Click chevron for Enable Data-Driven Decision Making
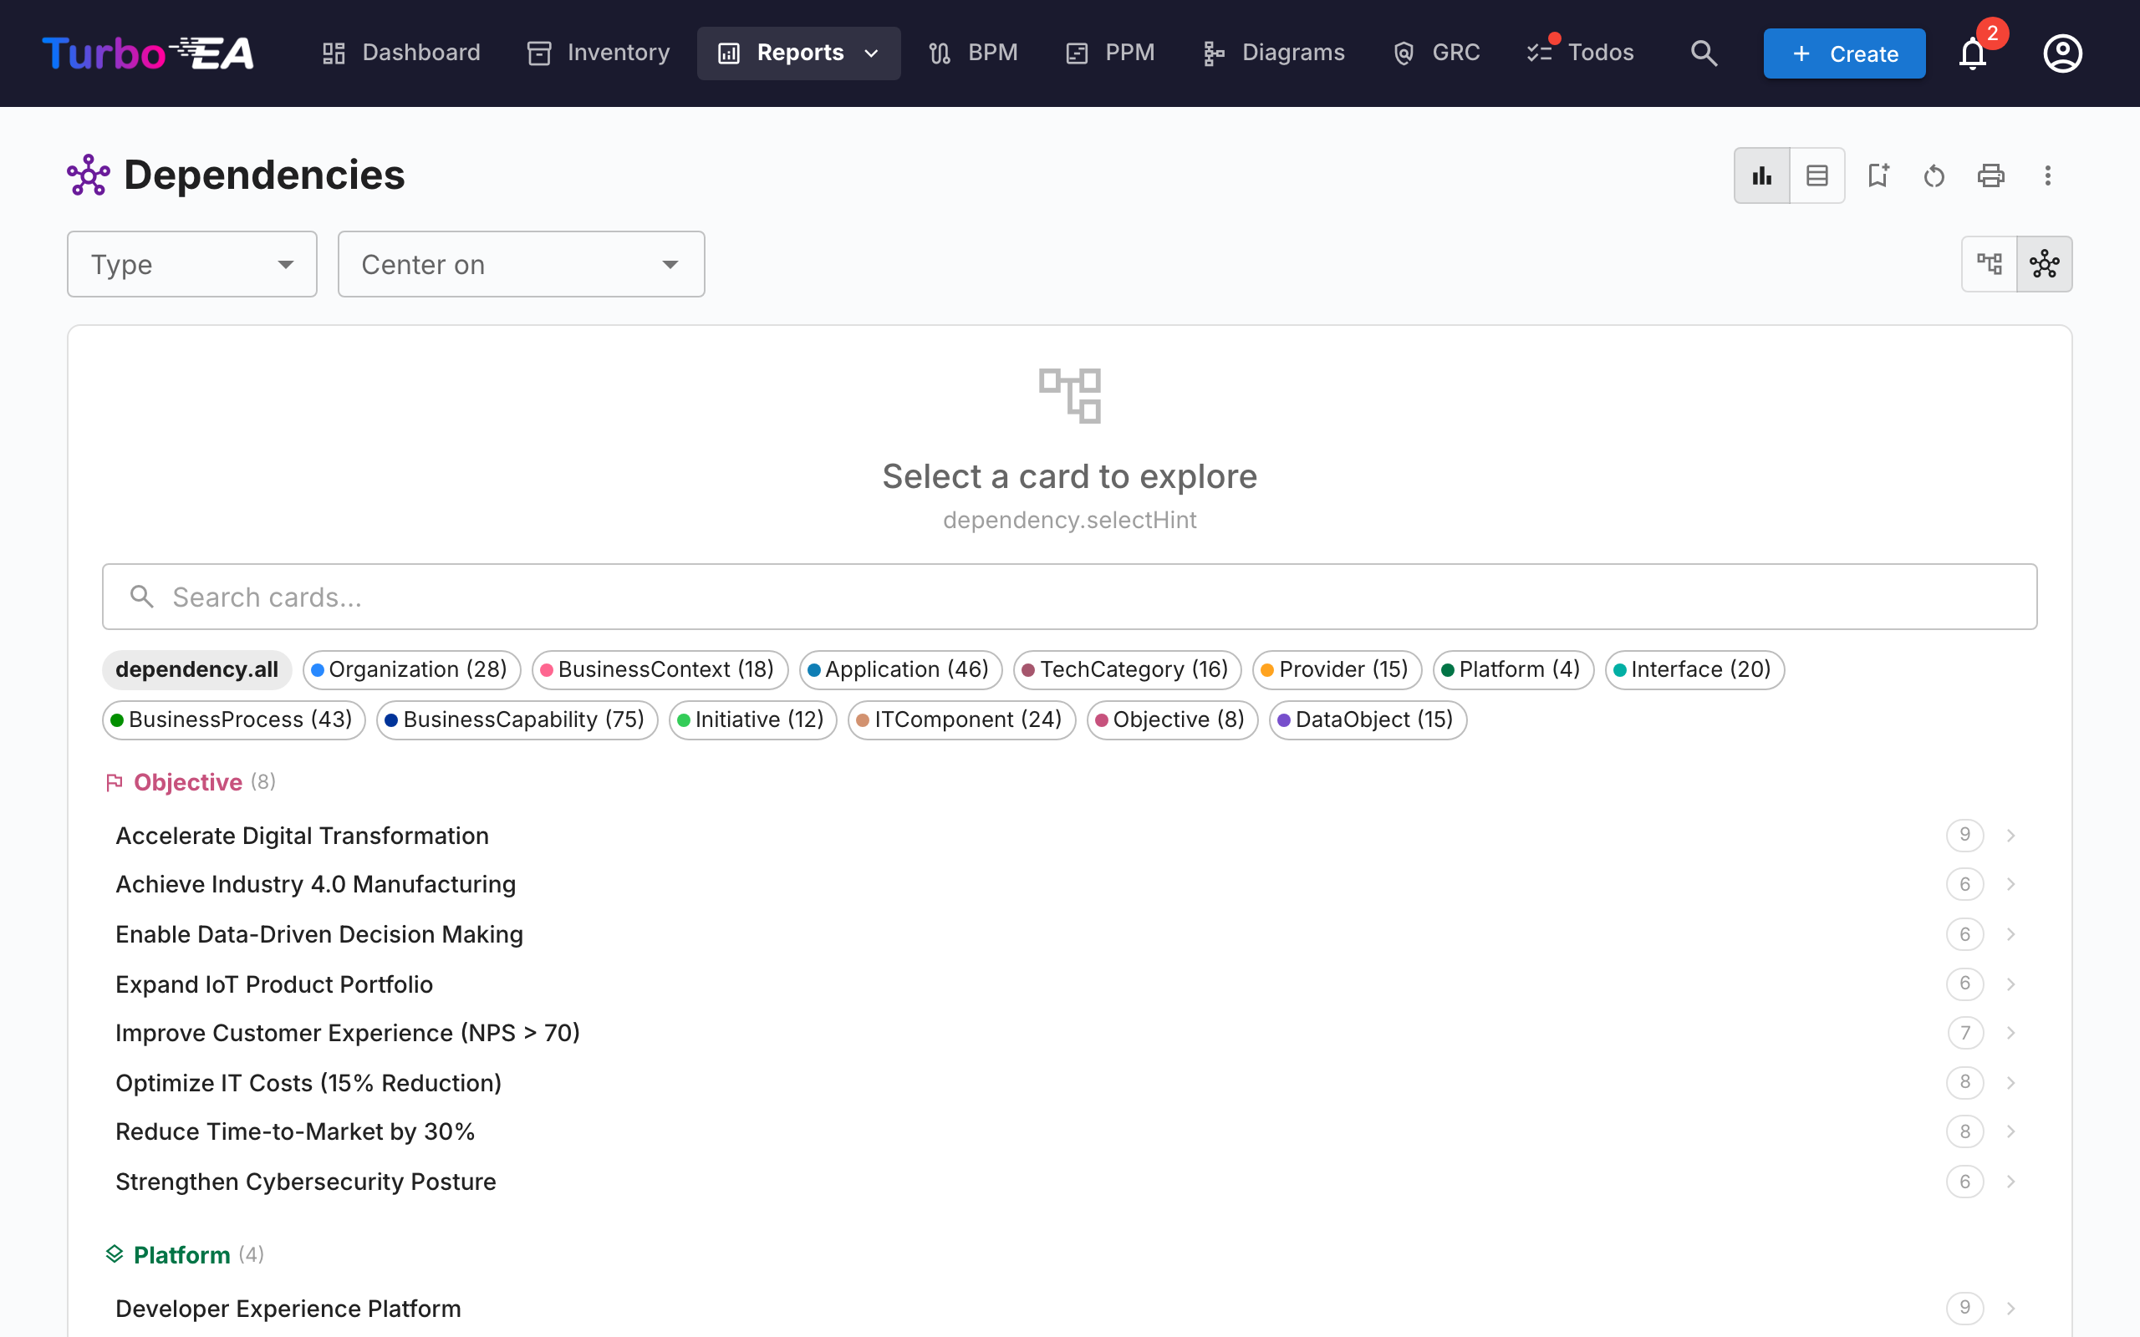2140x1337 pixels. click(2011, 935)
